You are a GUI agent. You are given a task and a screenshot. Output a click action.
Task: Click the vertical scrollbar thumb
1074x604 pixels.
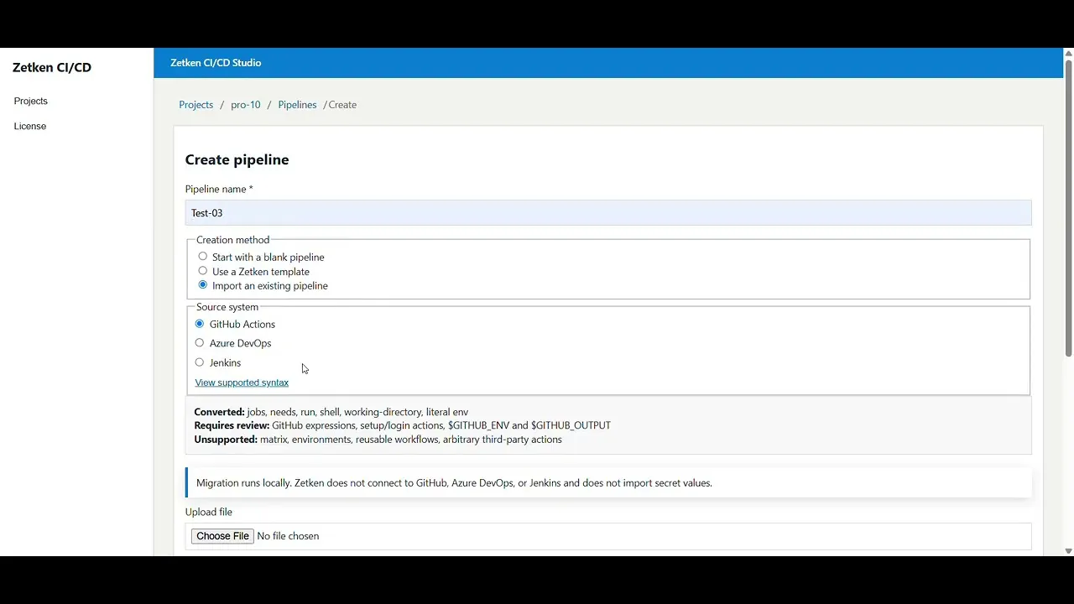tap(1068, 208)
